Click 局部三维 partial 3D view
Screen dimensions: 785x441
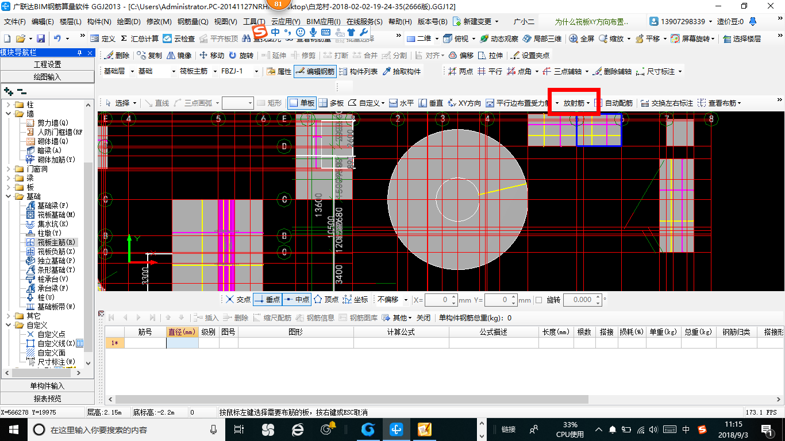coord(542,38)
